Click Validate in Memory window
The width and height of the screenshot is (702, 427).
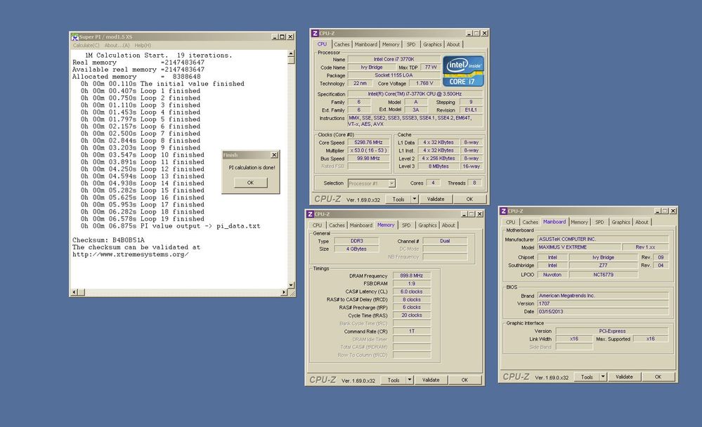(x=431, y=380)
